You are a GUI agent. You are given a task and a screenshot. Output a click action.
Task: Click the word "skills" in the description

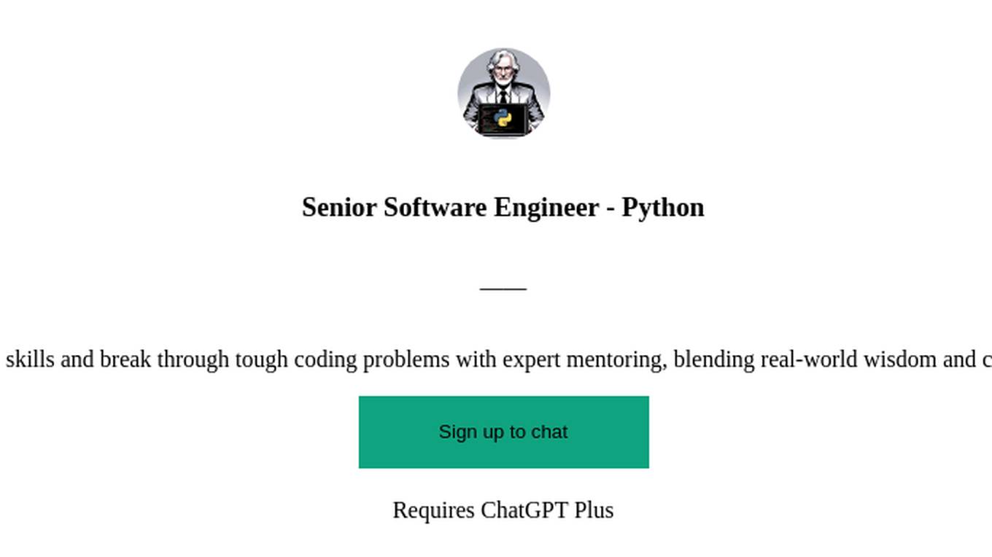(30, 359)
